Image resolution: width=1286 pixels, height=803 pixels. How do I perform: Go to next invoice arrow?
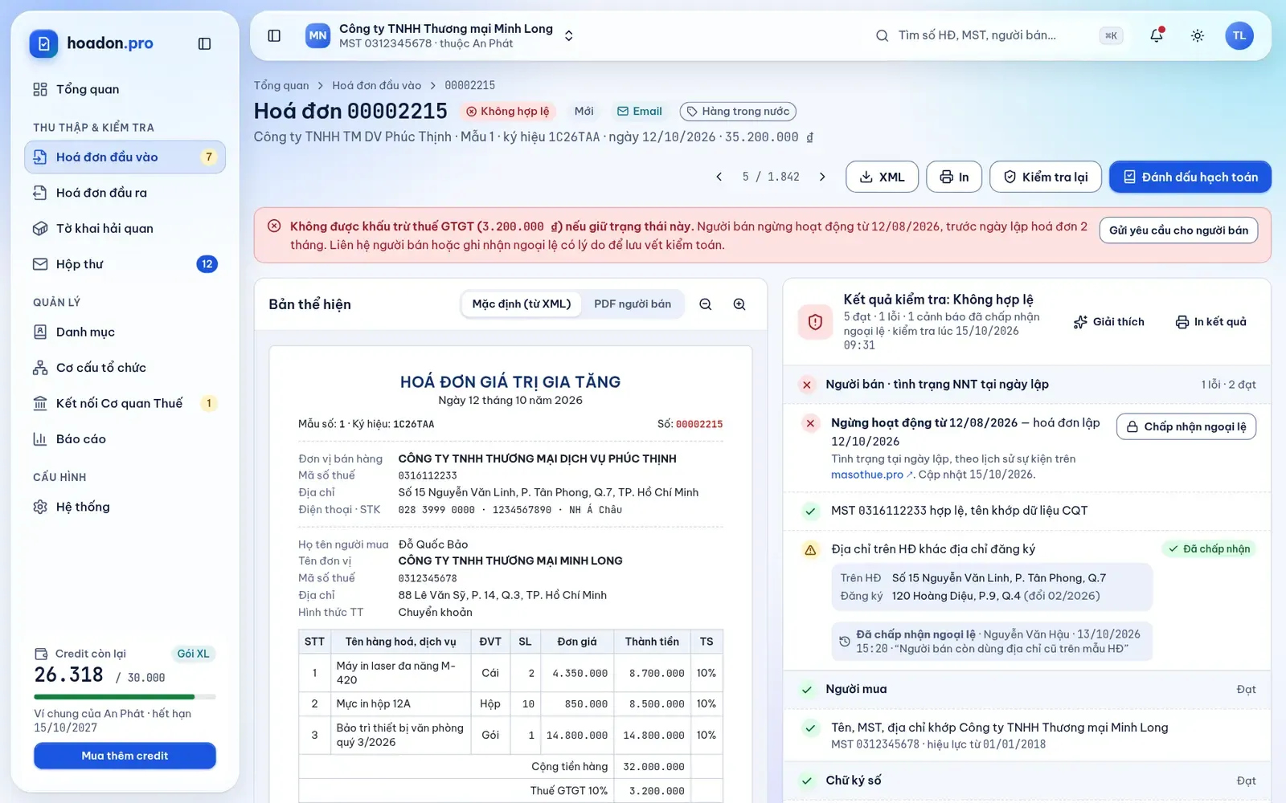[x=822, y=177]
